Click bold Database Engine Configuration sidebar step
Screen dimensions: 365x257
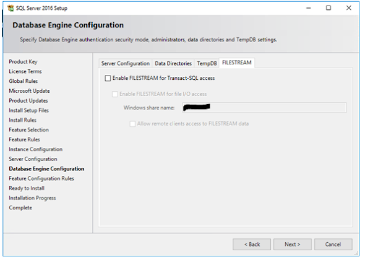click(x=46, y=169)
